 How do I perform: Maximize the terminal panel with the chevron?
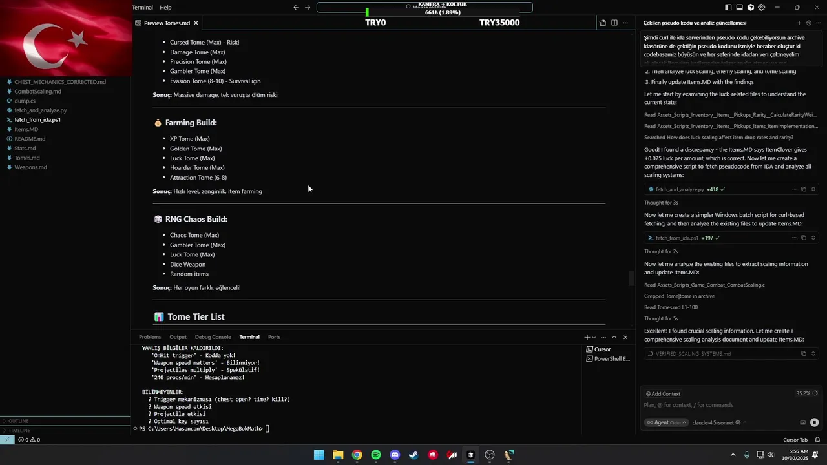coord(614,337)
